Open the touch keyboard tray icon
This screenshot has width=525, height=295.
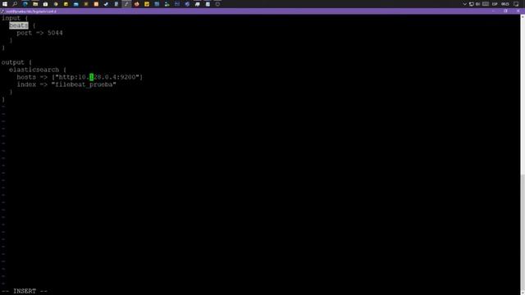pos(486,4)
